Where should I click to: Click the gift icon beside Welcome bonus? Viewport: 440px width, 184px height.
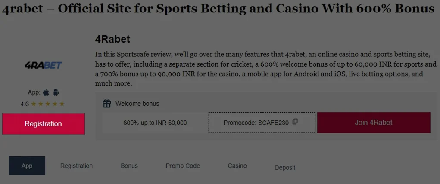(107, 104)
